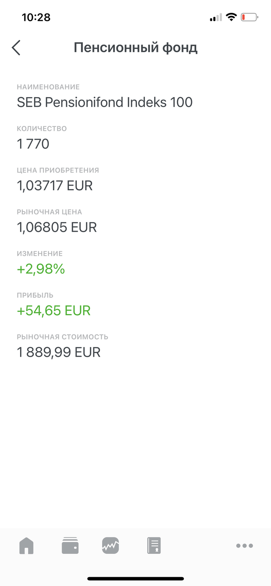Screen dimensions: 271x586
Task: Tap the purchase price 1,03717 EUR
Action: coord(55,186)
